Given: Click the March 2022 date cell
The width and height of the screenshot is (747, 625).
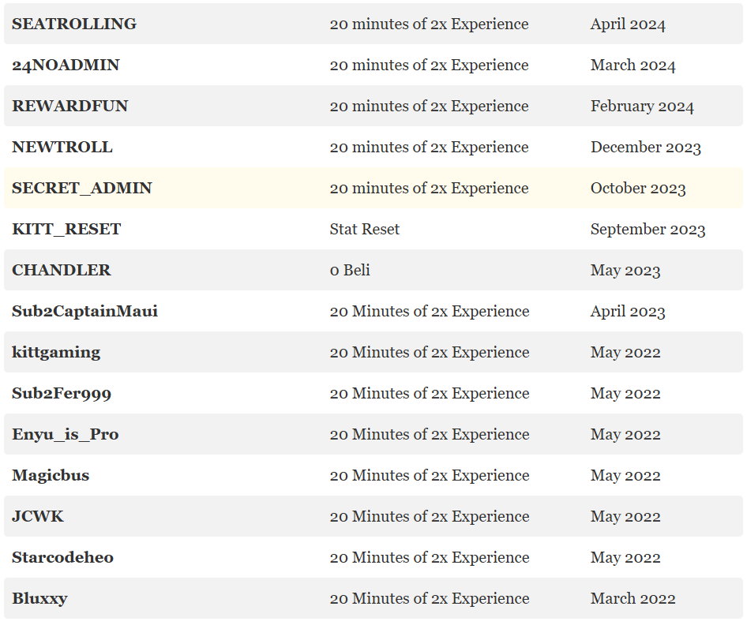Looking at the screenshot, I should (633, 599).
